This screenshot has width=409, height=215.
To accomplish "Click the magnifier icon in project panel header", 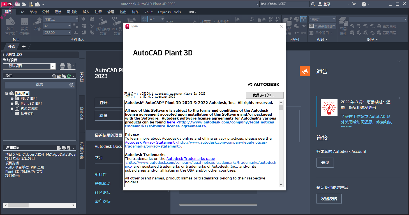I will [54, 76].
